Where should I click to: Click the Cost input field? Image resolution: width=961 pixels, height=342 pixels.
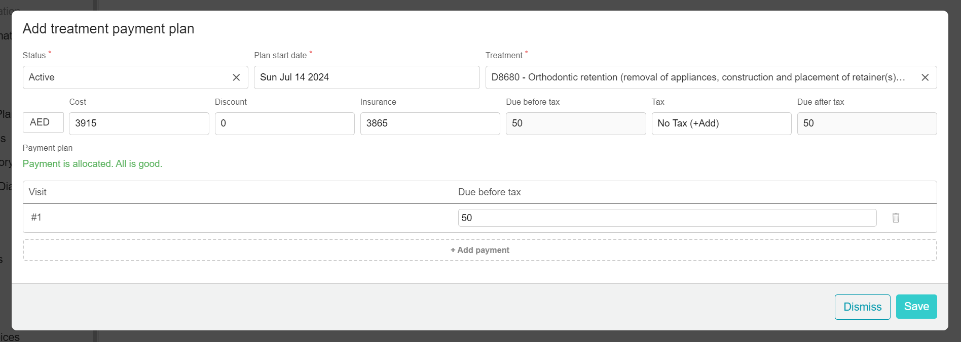pos(138,123)
